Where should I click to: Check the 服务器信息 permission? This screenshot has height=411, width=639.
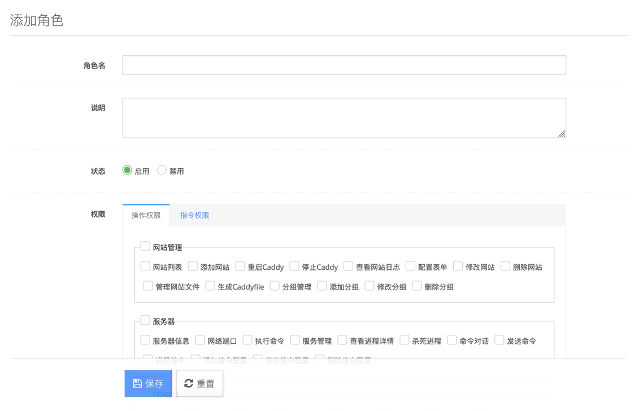coord(145,340)
